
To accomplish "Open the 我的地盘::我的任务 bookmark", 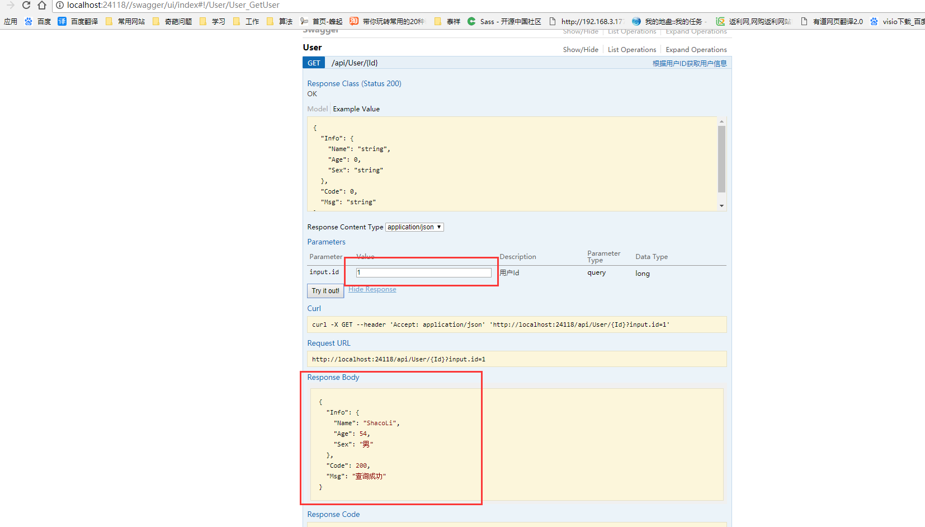I will (669, 21).
